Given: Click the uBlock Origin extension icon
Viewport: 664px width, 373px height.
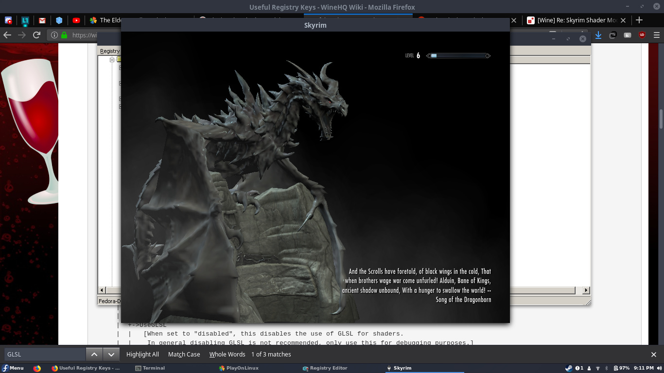Looking at the screenshot, I should (x=642, y=35).
